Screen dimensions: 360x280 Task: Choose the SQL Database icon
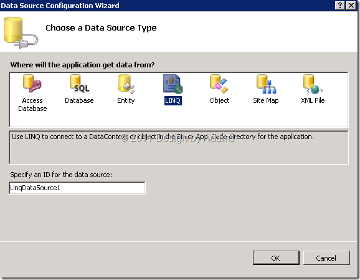click(80, 84)
